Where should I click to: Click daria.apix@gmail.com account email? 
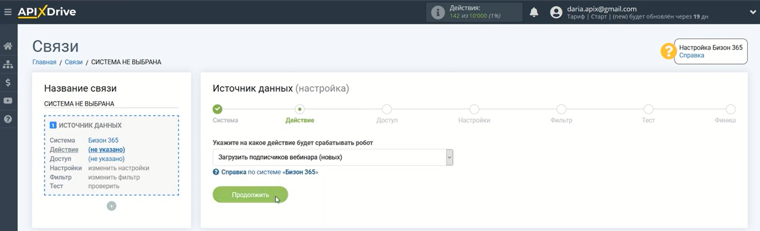pyautogui.click(x=602, y=9)
